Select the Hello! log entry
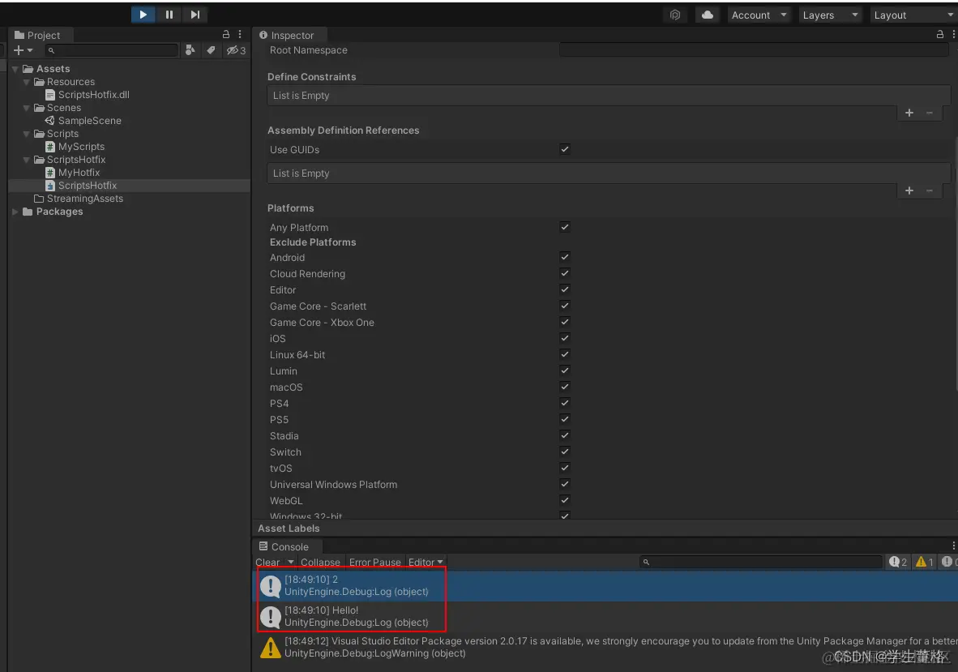The width and height of the screenshot is (958, 672). click(x=605, y=616)
